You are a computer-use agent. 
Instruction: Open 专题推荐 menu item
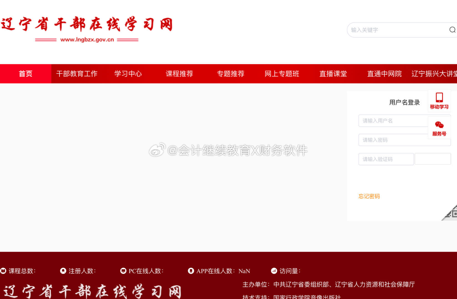pos(231,74)
